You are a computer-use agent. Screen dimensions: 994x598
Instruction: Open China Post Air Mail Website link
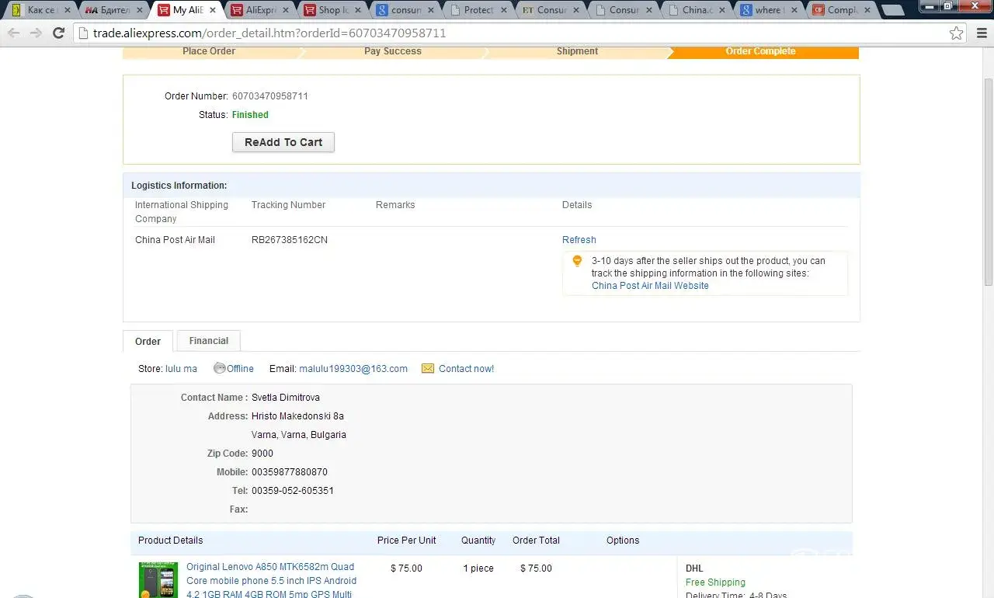[x=650, y=286]
